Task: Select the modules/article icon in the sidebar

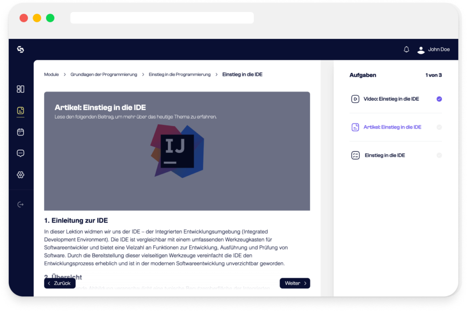Action: (x=21, y=111)
